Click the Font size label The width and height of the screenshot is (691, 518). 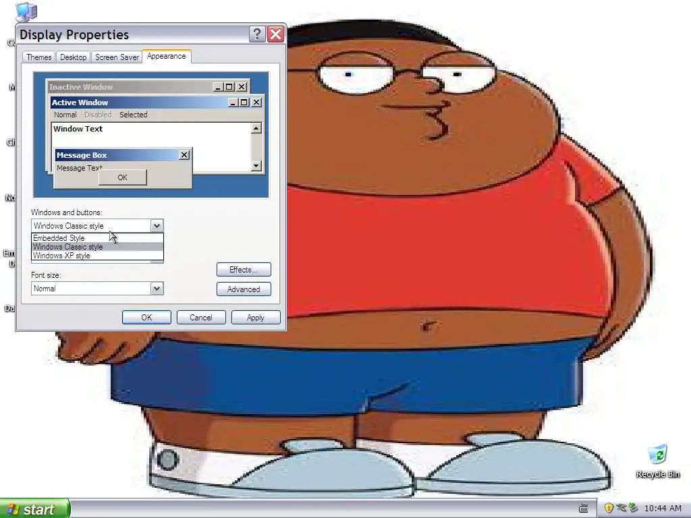(x=46, y=275)
